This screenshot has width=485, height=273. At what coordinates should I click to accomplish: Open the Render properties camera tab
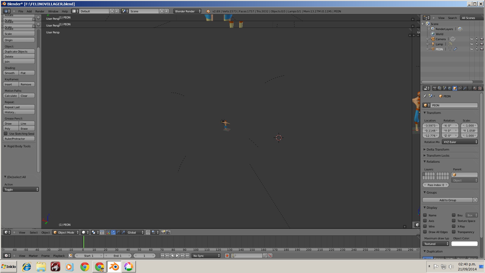click(434, 88)
